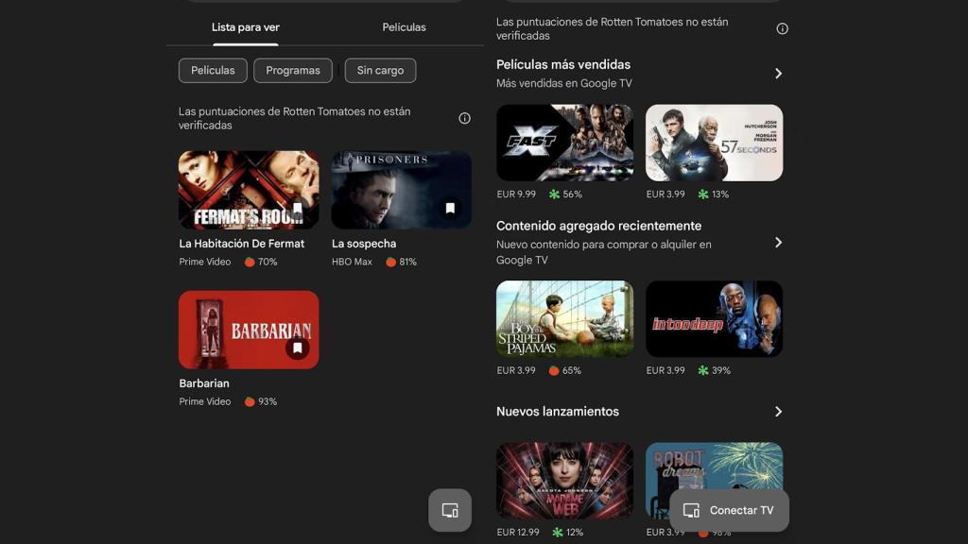This screenshot has width=968, height=544.
Task: Open the Películas tab
Action: 404,27
